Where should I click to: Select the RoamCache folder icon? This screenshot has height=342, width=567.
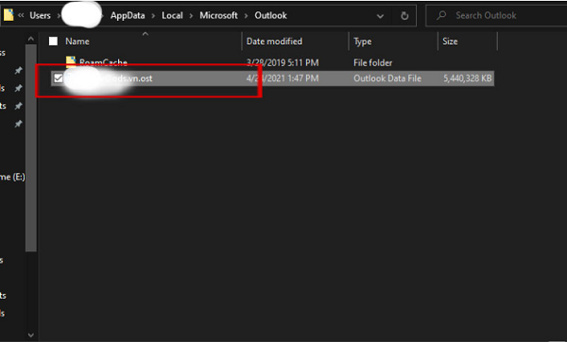click(71, 61)
